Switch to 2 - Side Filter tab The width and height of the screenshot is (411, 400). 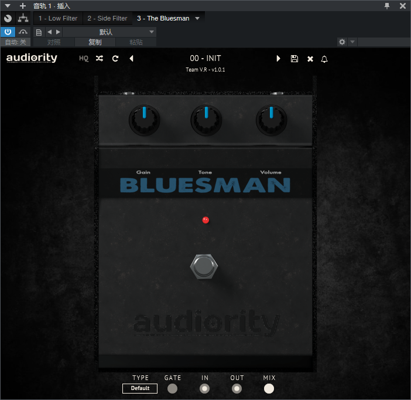[108, 18]
